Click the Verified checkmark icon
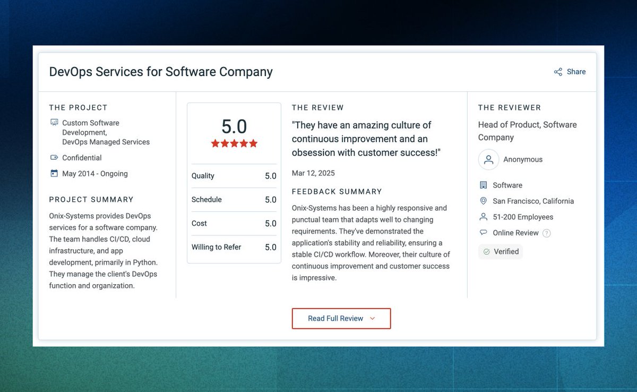 [487, 252]
